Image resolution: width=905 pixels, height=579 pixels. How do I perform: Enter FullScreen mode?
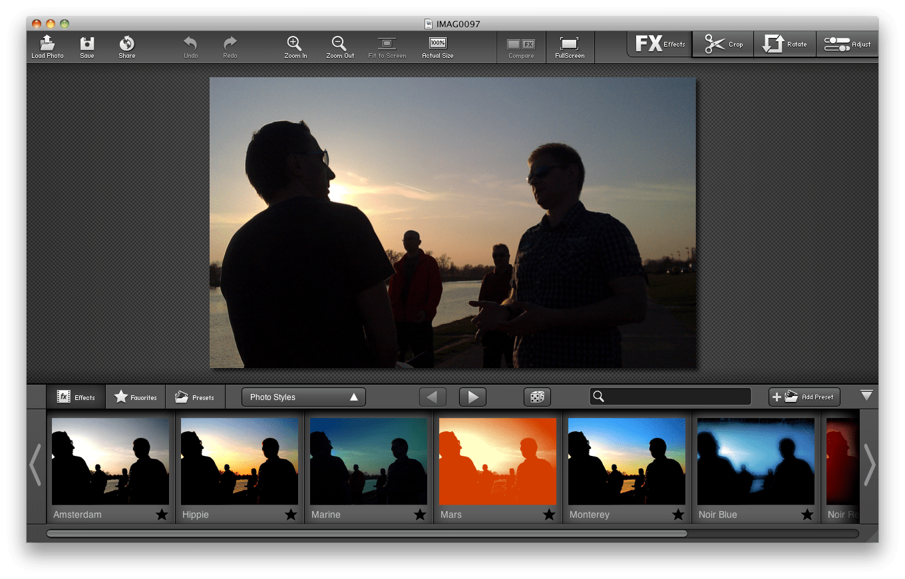click(x=570, y=45)
